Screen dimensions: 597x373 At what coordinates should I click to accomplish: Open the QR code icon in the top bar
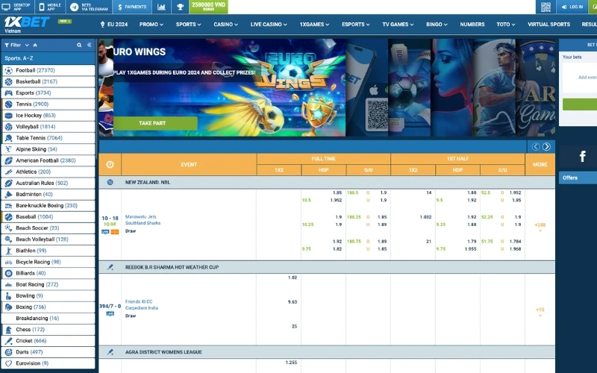pyautogui.click(x=546, y=7)
